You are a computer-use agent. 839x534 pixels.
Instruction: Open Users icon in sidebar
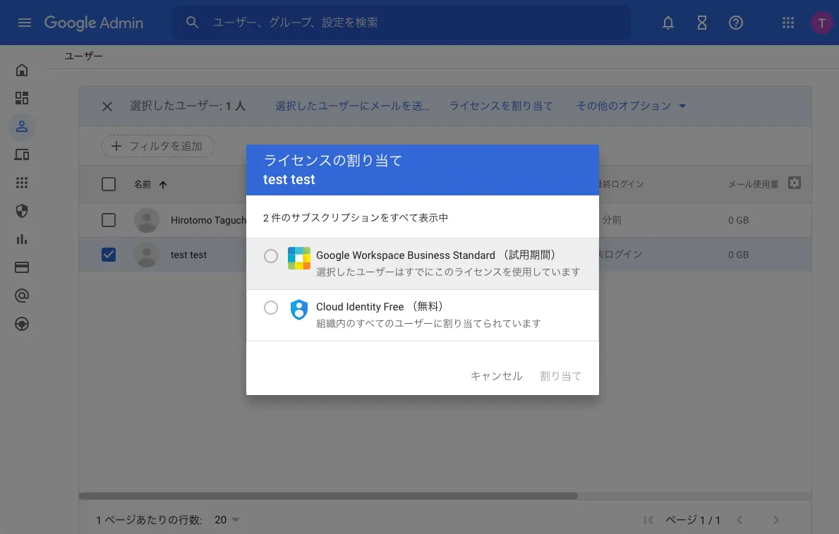[x=22, y=127]
